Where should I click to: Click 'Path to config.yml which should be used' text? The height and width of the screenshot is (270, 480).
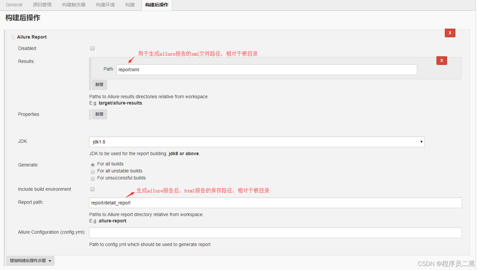click(x=150, y=244)
